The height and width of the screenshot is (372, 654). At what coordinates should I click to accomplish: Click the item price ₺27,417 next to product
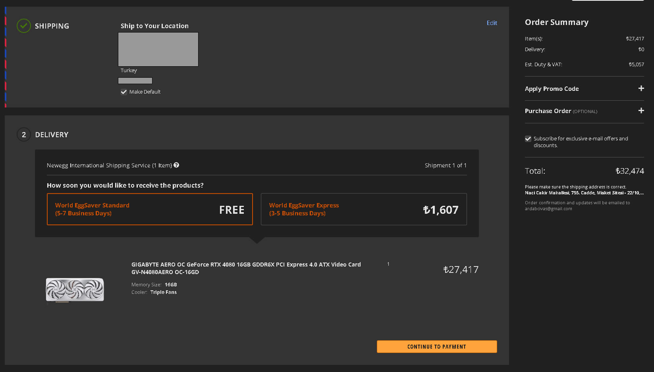[461, 270]
